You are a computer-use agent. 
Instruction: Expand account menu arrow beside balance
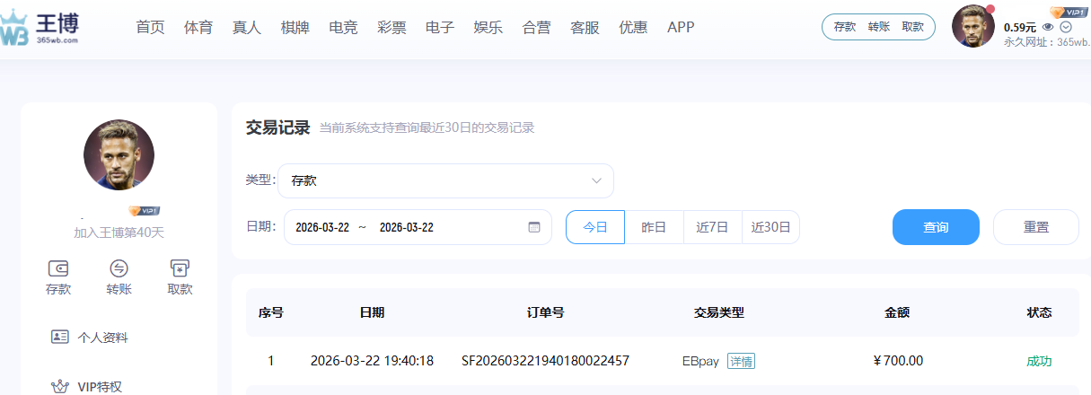[x=1066, y=27]
